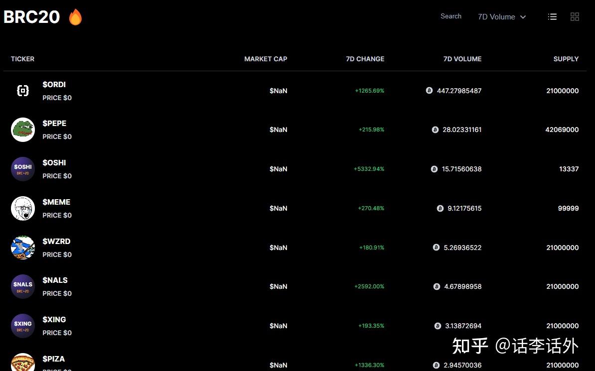Open the 7D Volume sort dropdown
Viewport: 595px width, 371px height.
point(502,16)
